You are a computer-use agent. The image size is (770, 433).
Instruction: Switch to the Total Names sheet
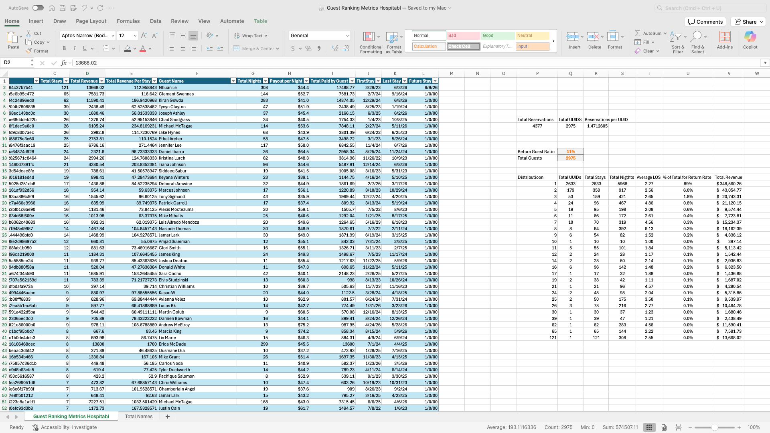click(x=139, y=417)
